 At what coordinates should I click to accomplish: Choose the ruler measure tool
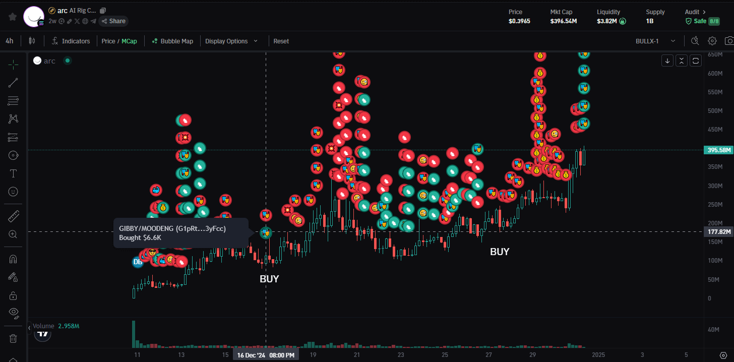click(x=14, y=217)
